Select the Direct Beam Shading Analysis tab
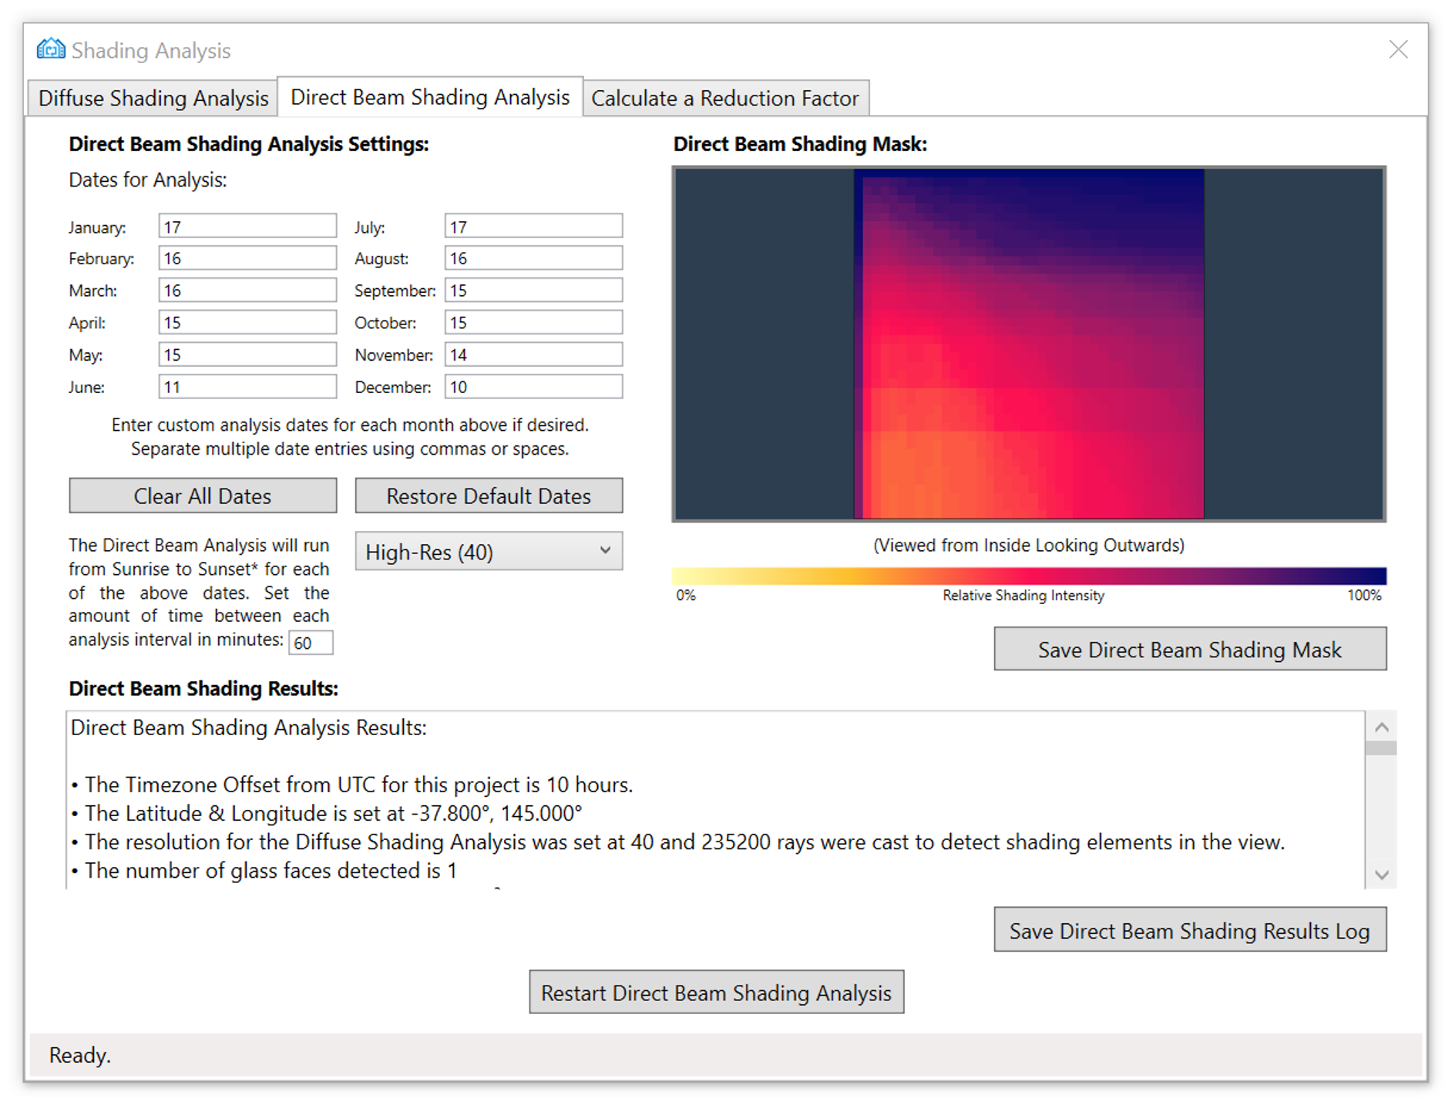Viewport: 1455px width, 1112px height. 429,97
